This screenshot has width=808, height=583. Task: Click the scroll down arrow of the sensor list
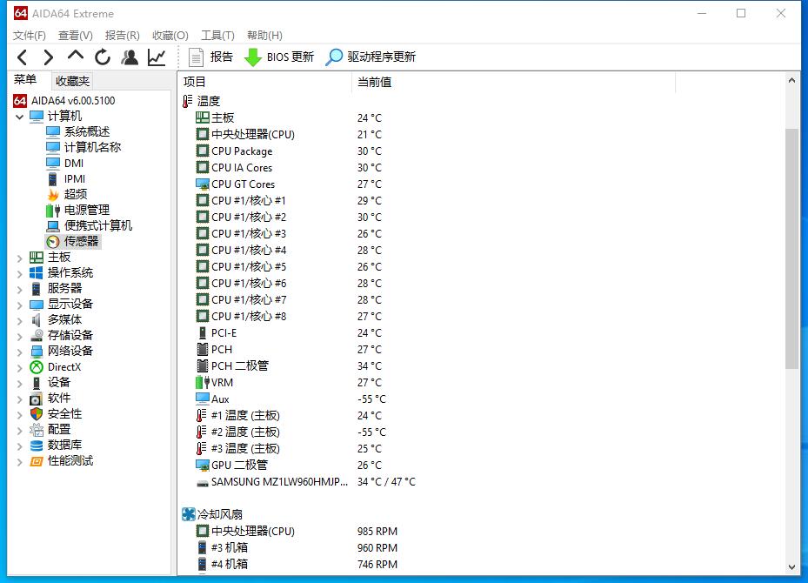pos(791,566)
